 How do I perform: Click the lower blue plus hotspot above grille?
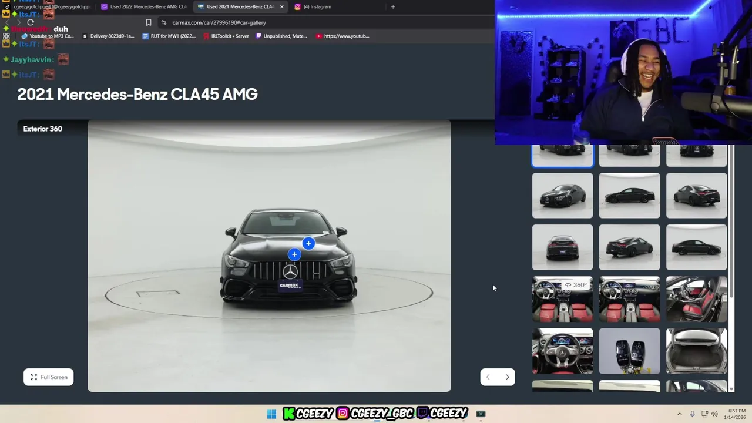tap(294, 254)
